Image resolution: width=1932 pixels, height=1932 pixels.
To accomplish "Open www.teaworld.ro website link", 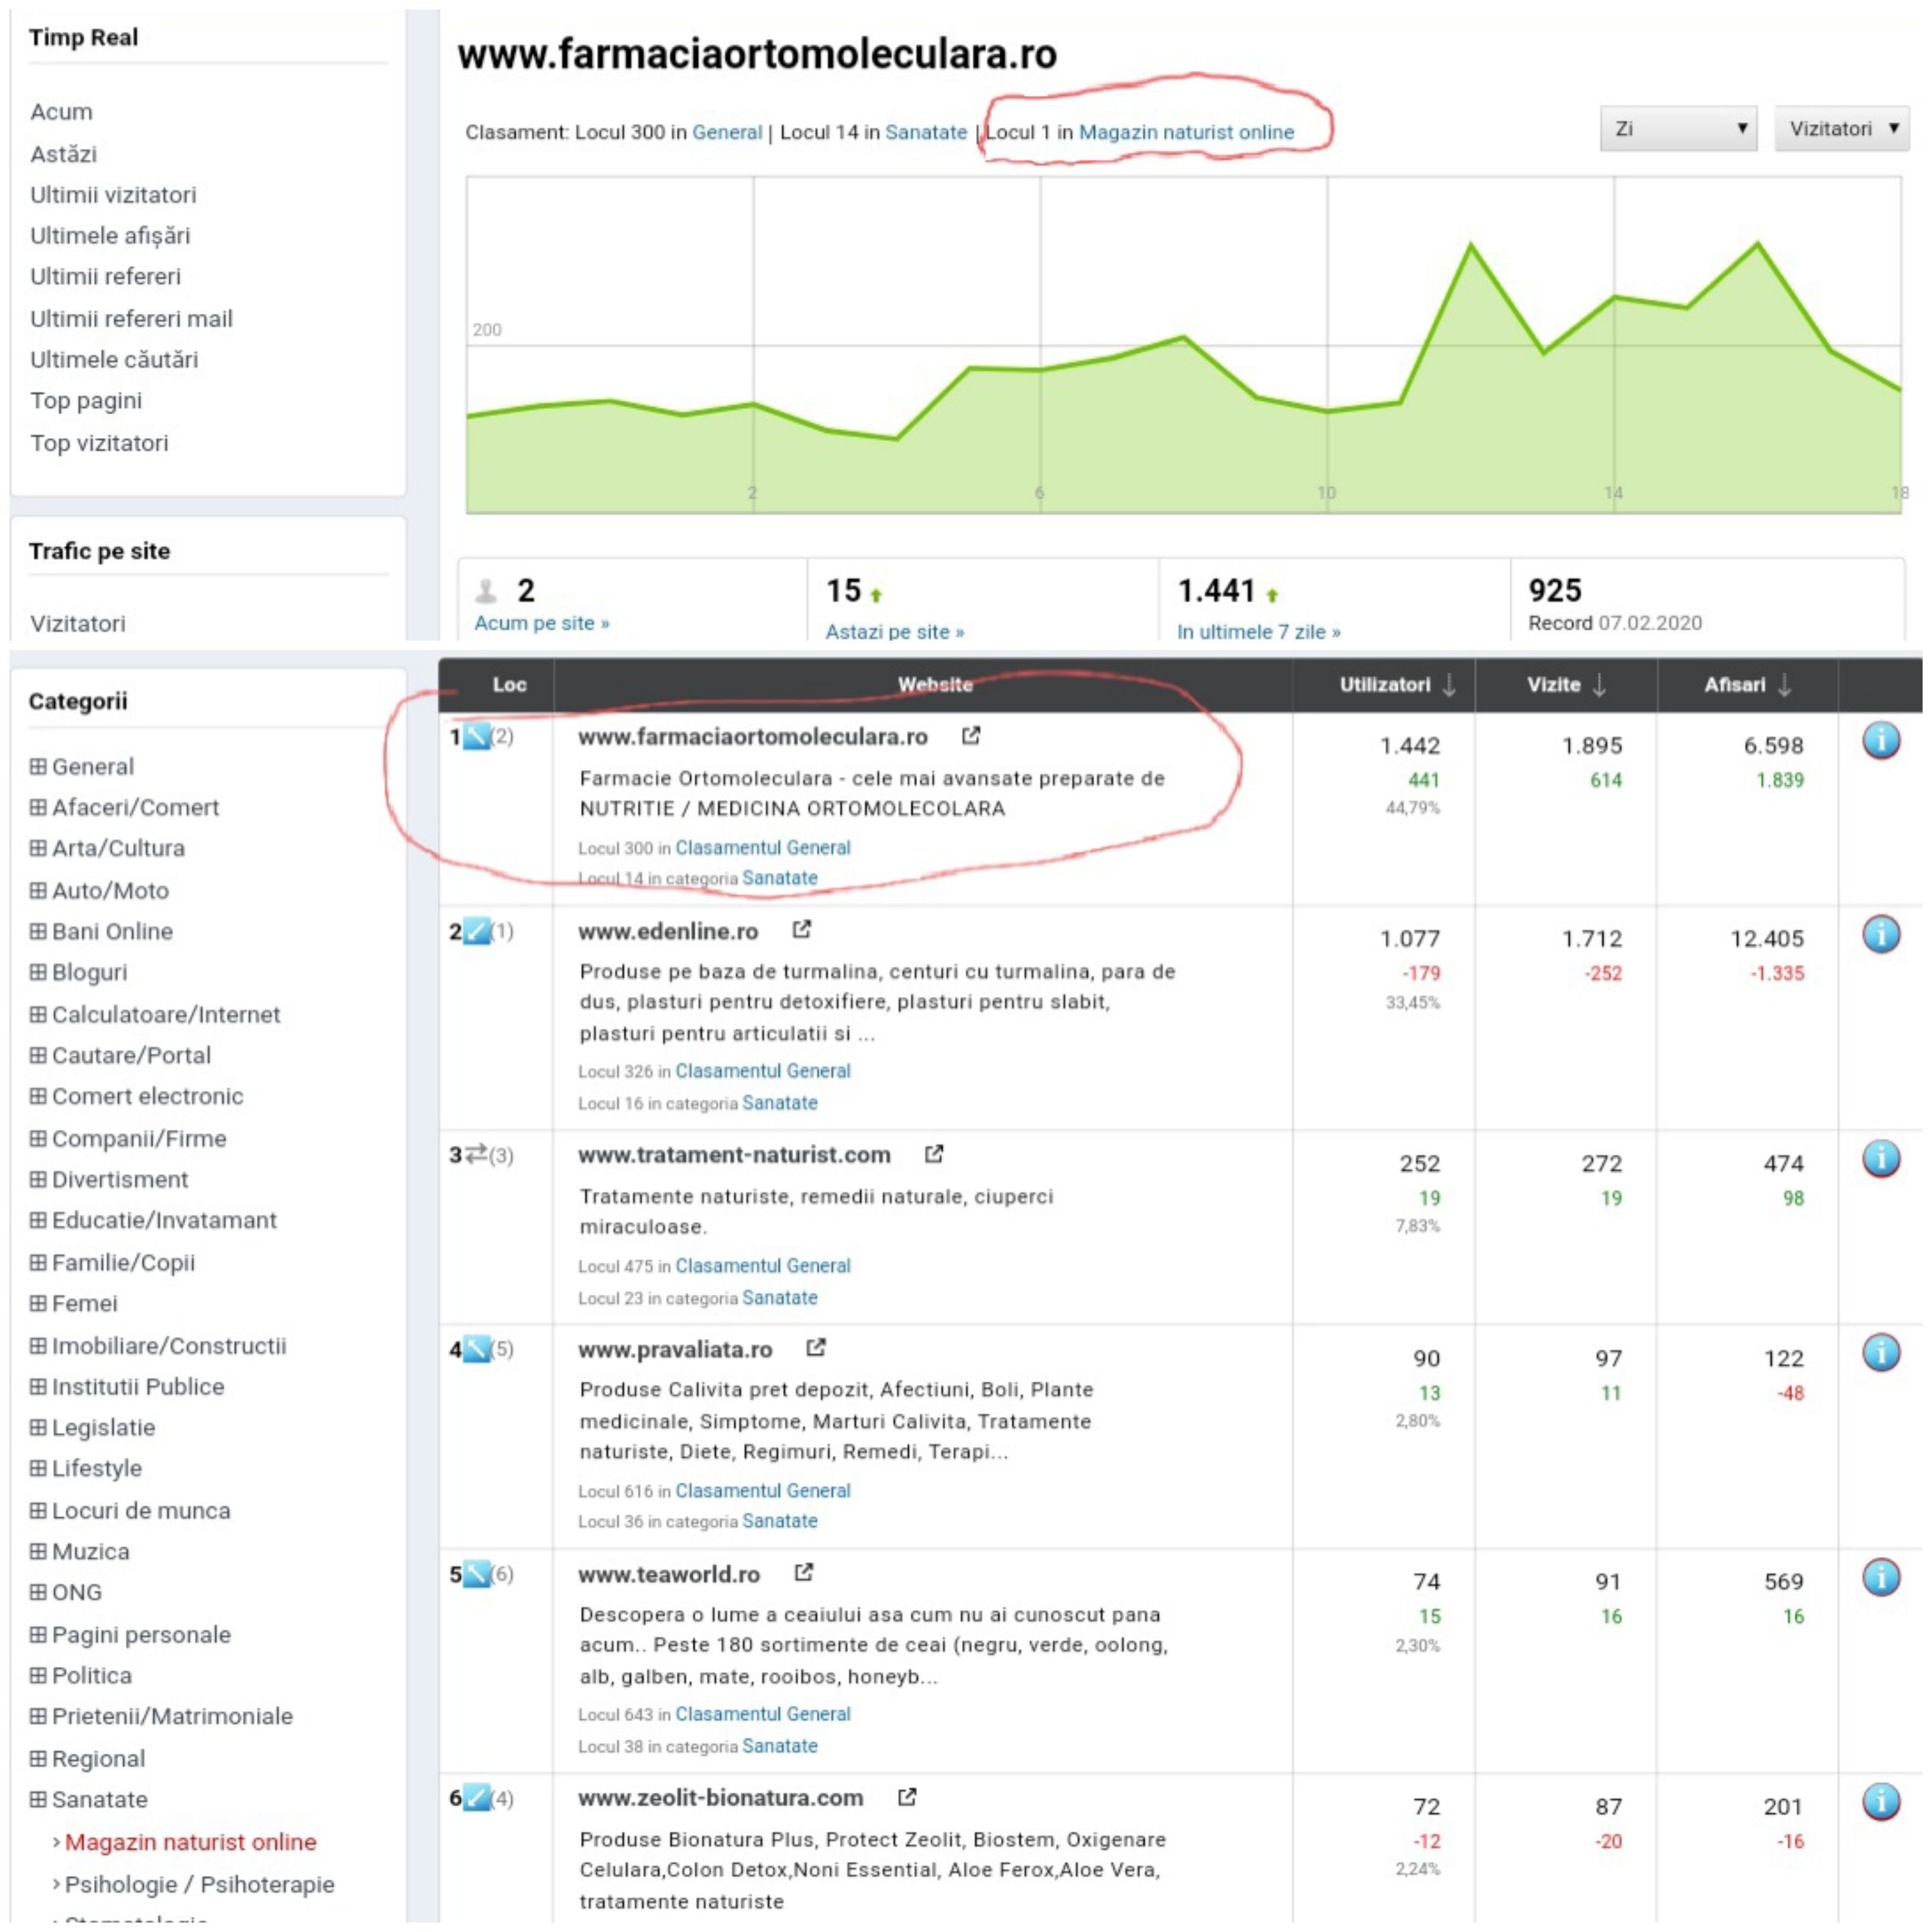I will coord(669,1574).
